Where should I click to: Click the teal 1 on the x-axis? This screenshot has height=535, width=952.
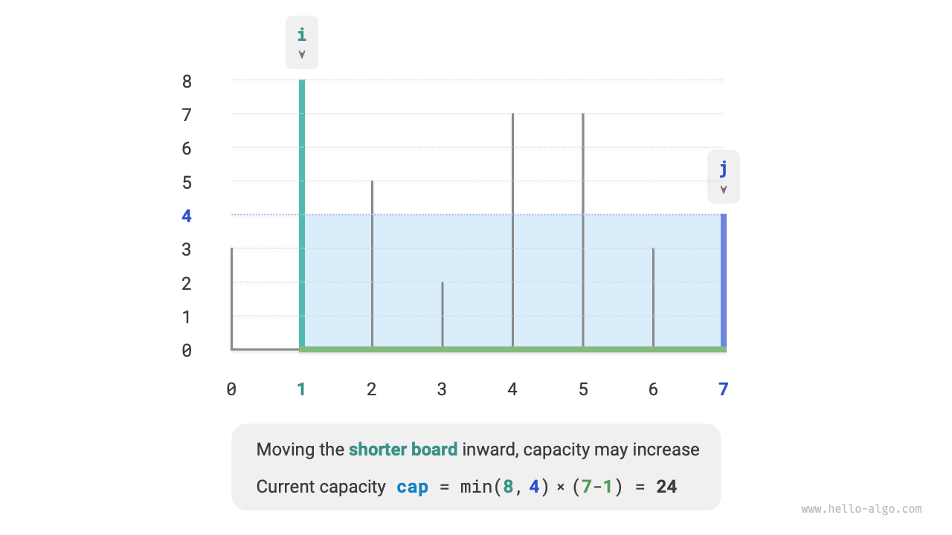[x=301, y=389]
